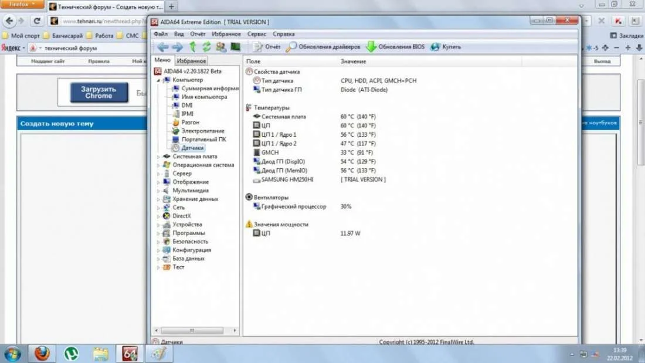The image size is (645, 363).
Task: Open the file explorer taskbar icon
Action: (100, 354)
